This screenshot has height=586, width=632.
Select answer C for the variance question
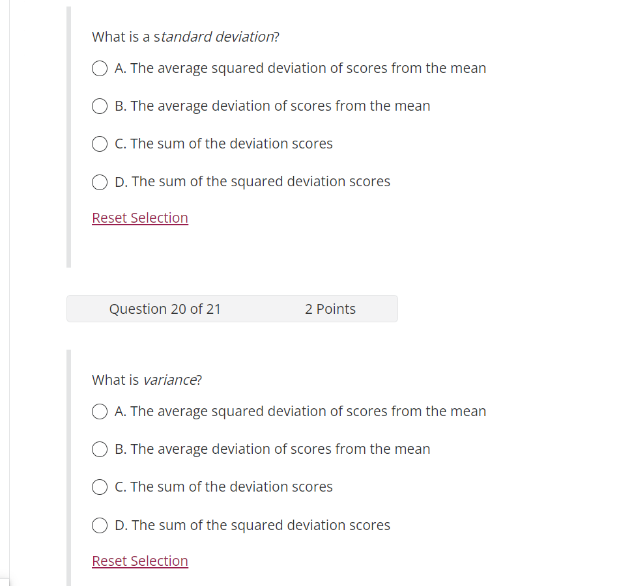click(x=99, y=486)
